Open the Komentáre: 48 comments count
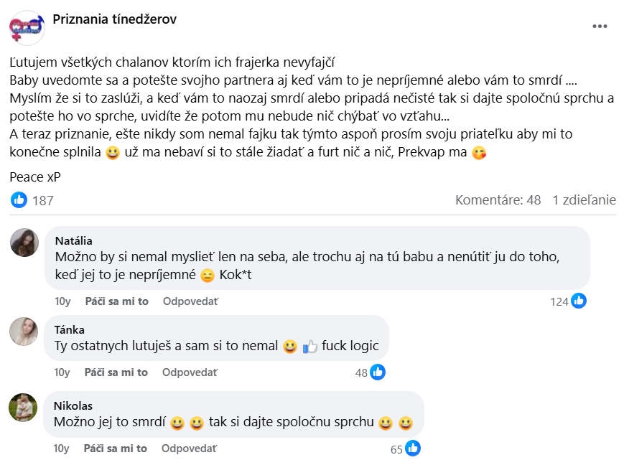The height and width of the screenshot is (465, 624). pyautogui.click(x=498, y=200)
